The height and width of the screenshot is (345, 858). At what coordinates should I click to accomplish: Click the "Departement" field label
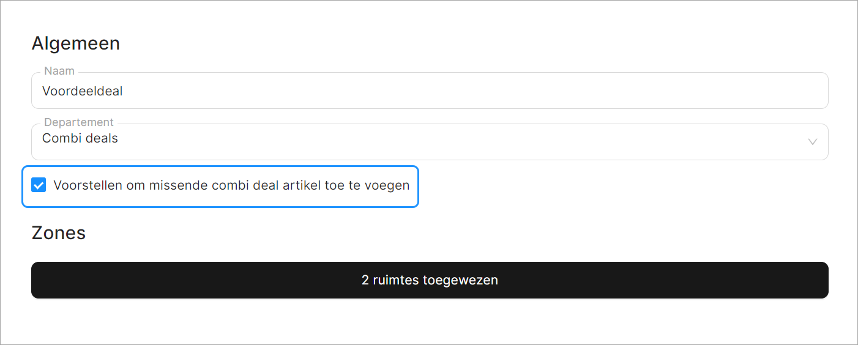point(79,122)
